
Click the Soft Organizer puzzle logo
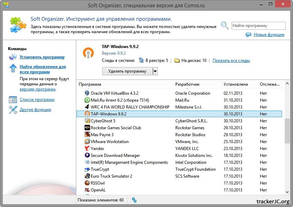point(18,25)
